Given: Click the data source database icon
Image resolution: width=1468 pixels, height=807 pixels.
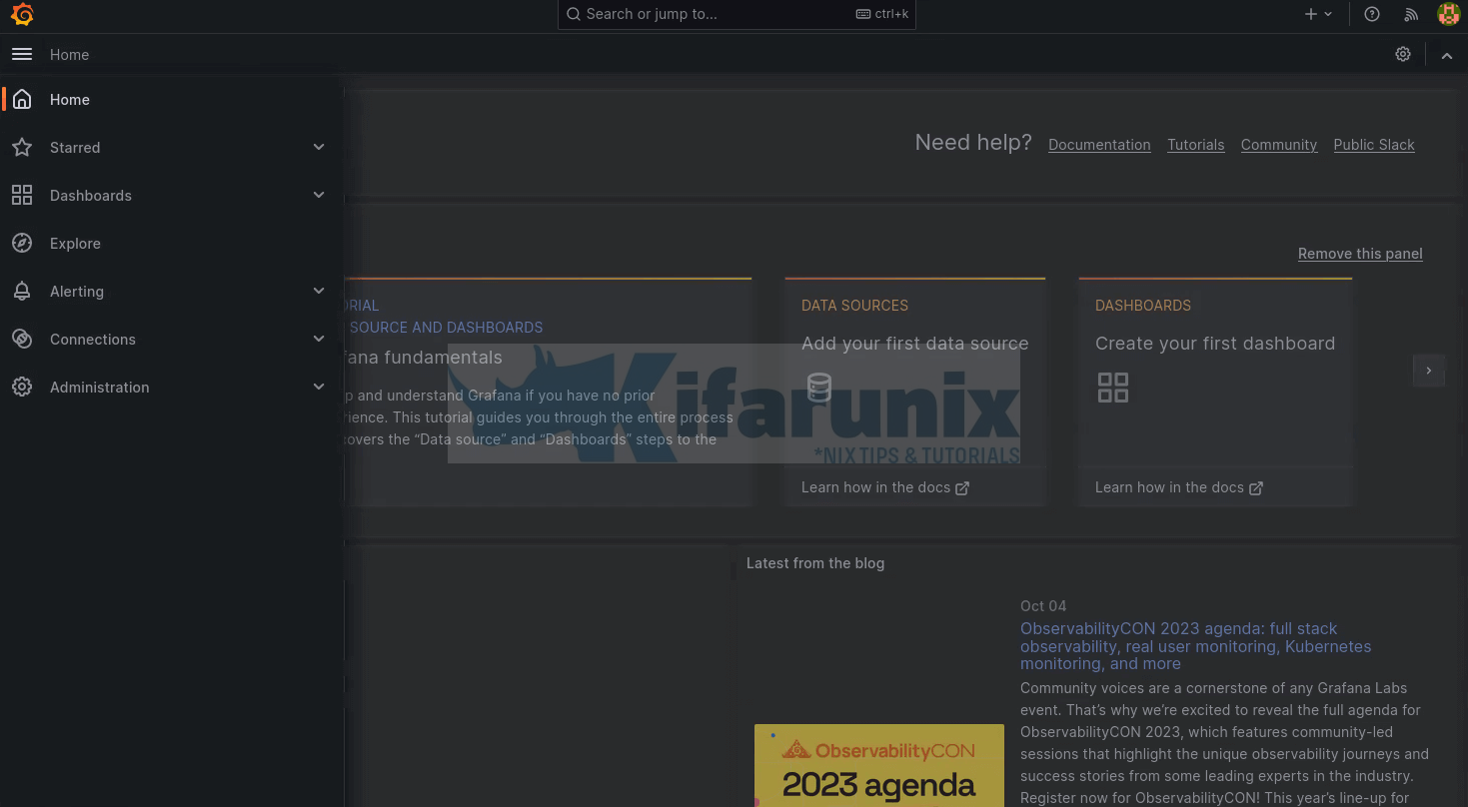Looking at the screenshot, I should [x=819, y=388].
